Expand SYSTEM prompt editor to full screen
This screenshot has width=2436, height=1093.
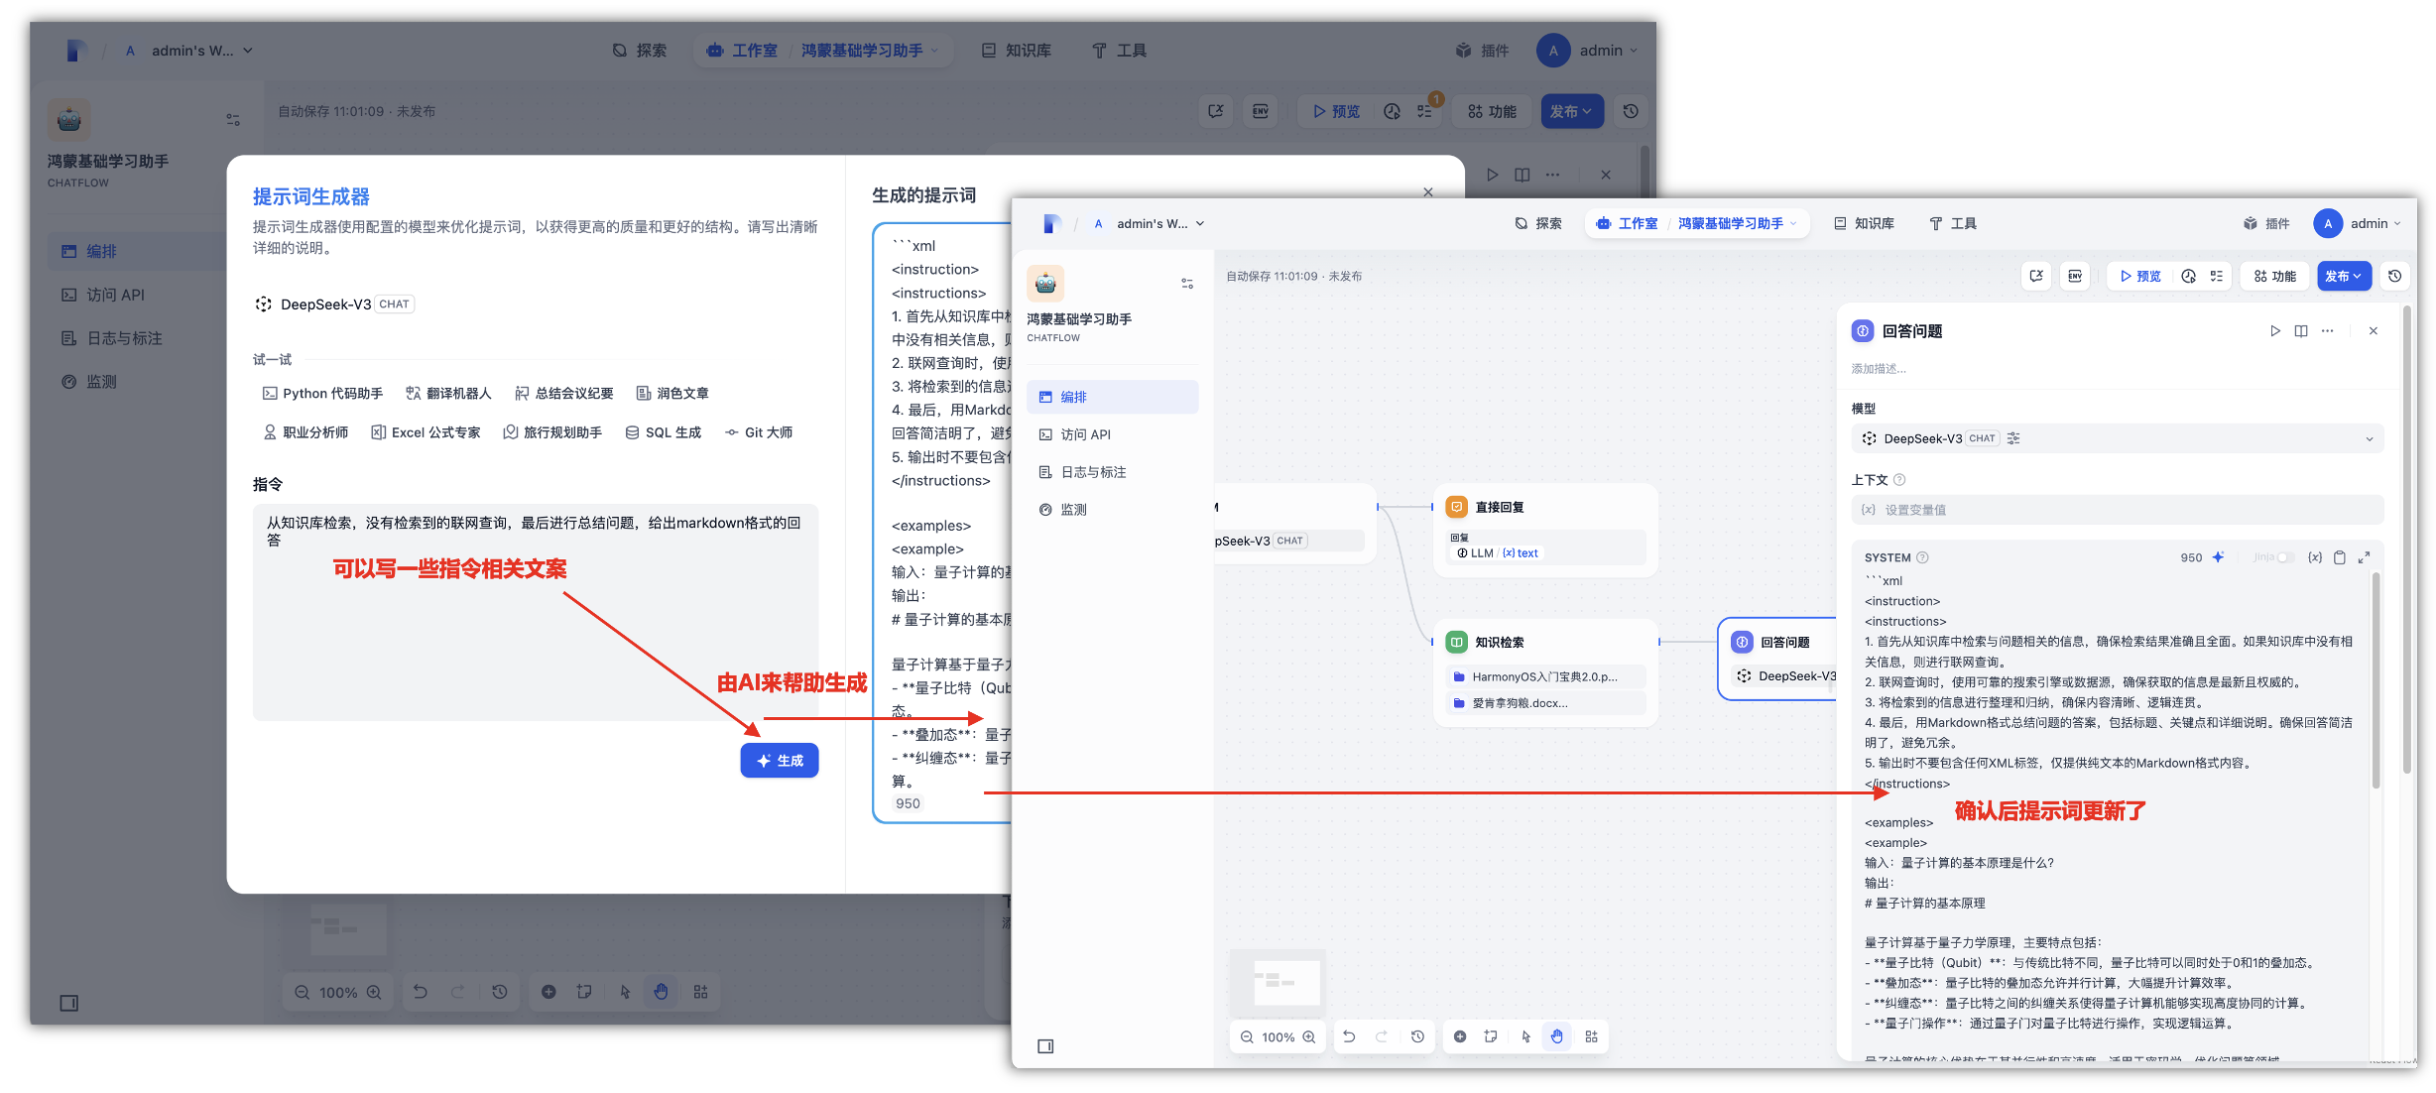[x=2365, y=557]
